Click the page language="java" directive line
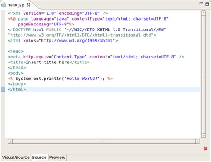 click(x=88, y=19)
